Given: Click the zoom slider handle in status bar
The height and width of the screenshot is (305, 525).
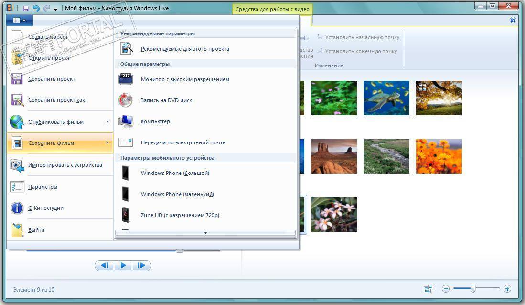Looking at the screenshot, I should coord(473,288).
